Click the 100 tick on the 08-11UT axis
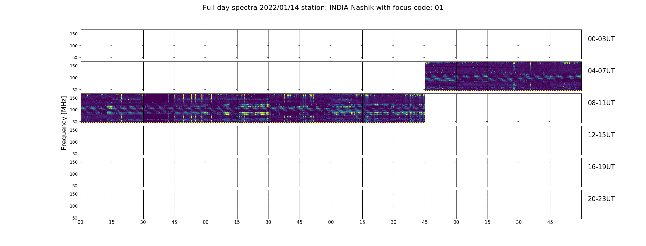646x246 pixels. coord(74,110)
